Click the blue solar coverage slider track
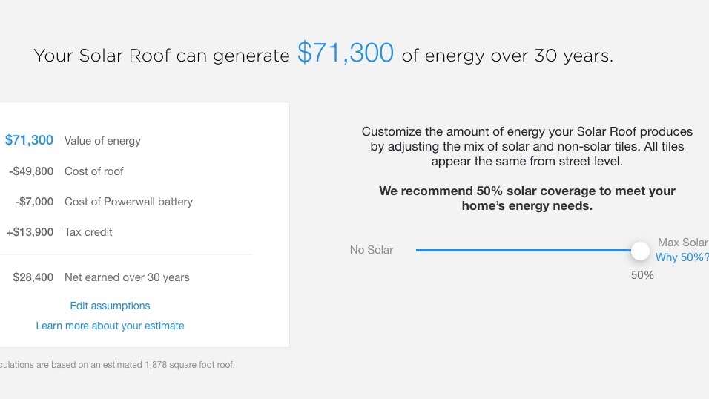 pos(519,251)
